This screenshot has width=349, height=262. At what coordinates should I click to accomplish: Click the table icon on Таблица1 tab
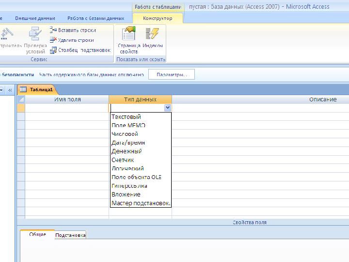pyautogui.click(x=23, y=89)
